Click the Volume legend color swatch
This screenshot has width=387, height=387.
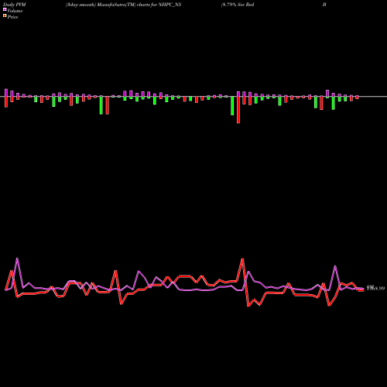[5, 10]
